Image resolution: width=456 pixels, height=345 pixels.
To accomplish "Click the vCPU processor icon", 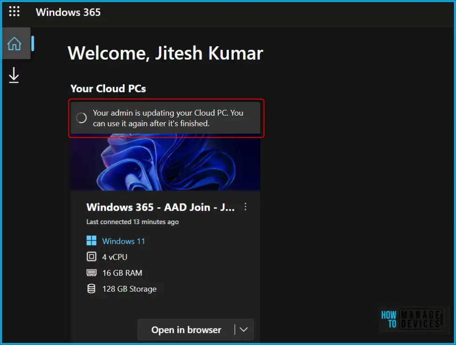I will tap(91, 257).
